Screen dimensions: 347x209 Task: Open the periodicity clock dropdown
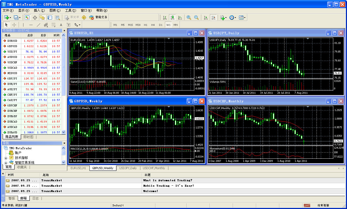233,18
